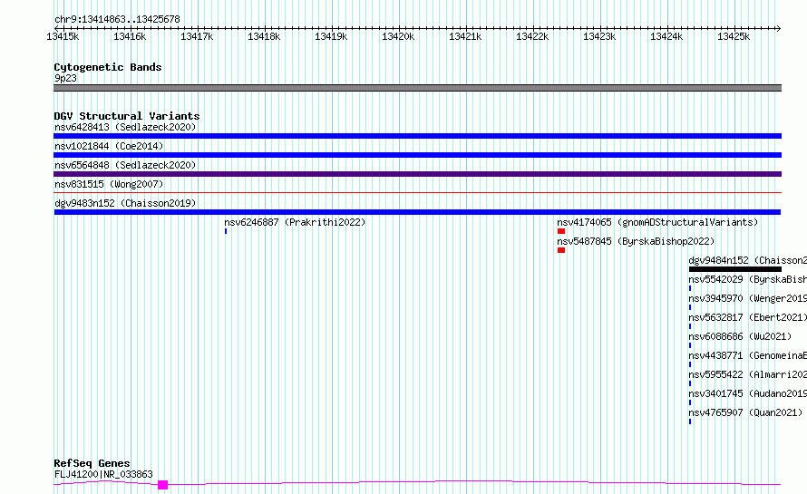Select the red nsv4174065 variant block
This screenshot has height=494, width=807.
tap(561, 231)
